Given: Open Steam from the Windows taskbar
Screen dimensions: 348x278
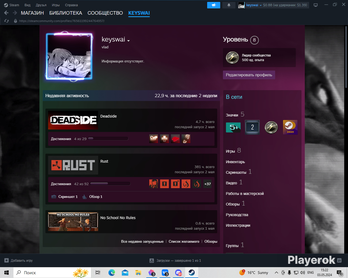Looking at the screenshot, I should point(192,272).
